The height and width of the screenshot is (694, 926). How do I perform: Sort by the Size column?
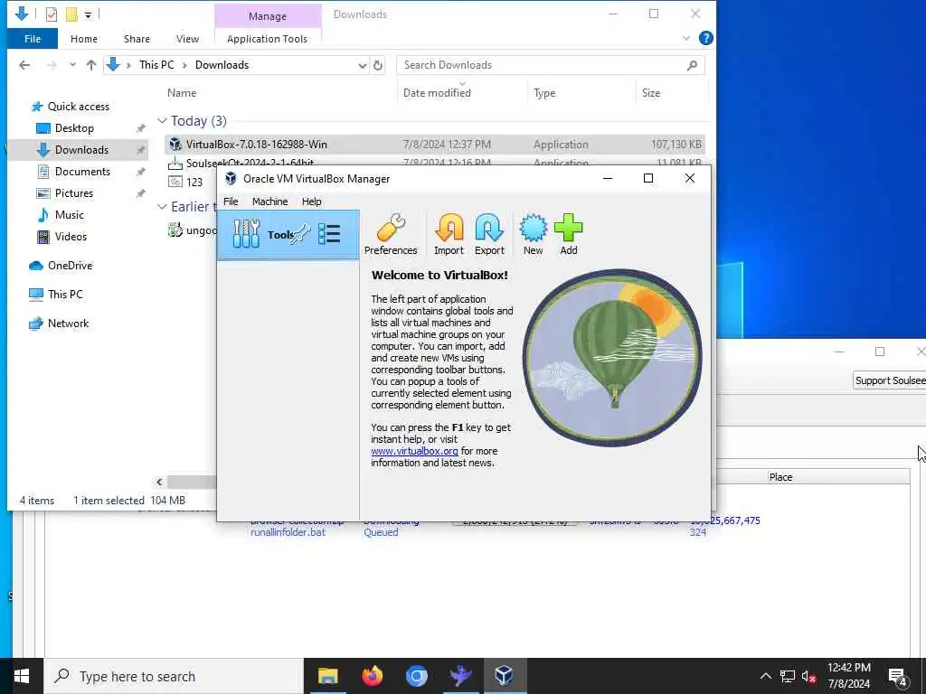(x=651, y=93)
